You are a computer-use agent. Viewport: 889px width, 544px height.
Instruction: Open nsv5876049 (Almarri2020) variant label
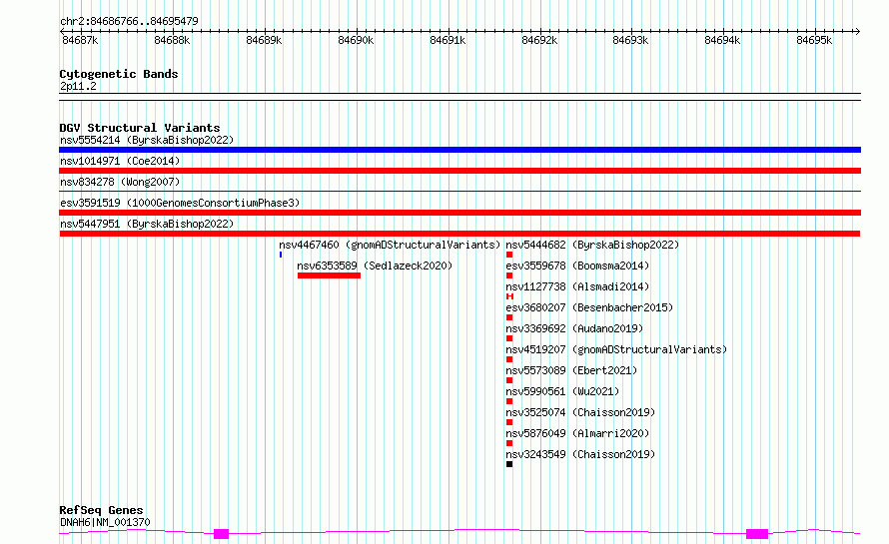[577, 433]
